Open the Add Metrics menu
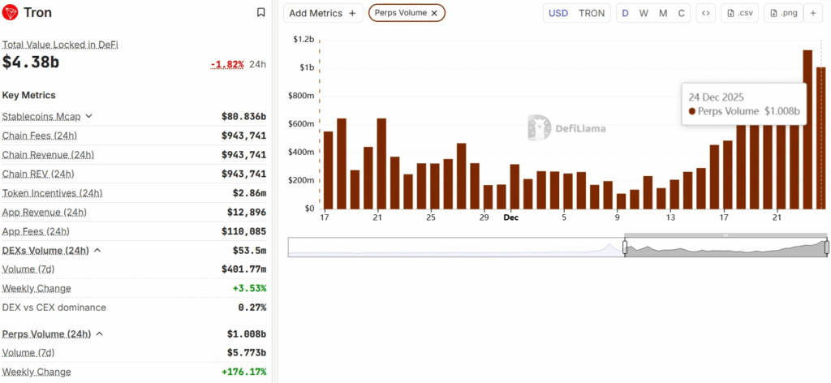831x383 pixels. (x=323, y=13)
